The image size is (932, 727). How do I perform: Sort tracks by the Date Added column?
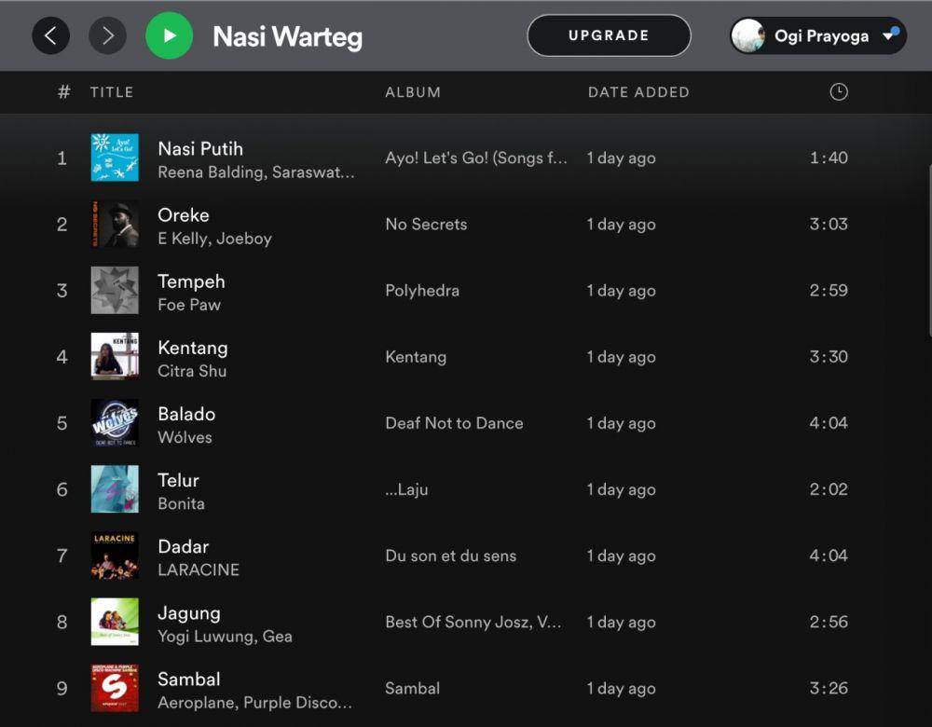tap(639, 92)
